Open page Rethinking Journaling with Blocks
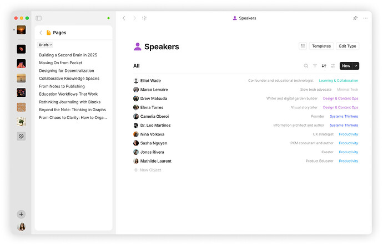This screenshot has width=383, height=245. 69,102
